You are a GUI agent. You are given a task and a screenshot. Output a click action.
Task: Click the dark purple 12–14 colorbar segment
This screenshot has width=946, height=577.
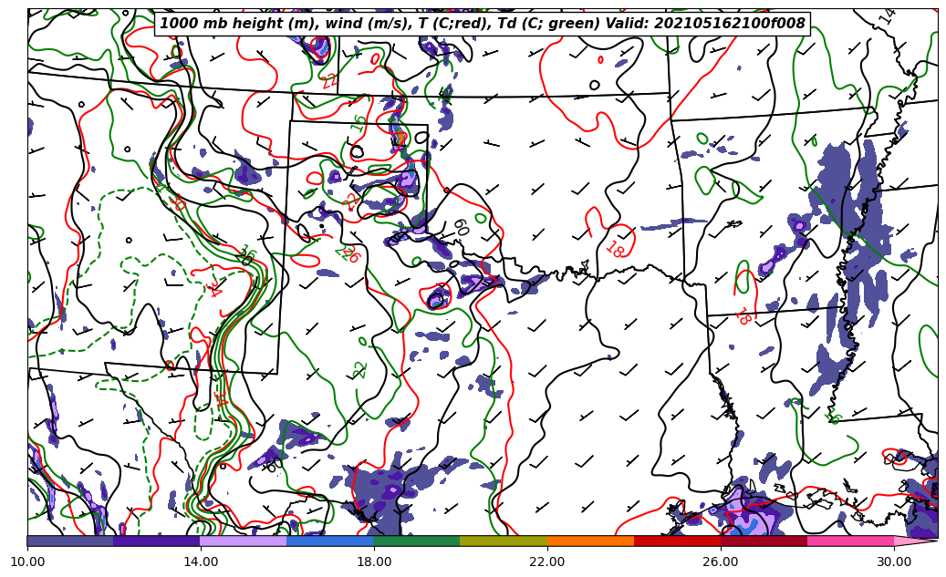[157, 541]
